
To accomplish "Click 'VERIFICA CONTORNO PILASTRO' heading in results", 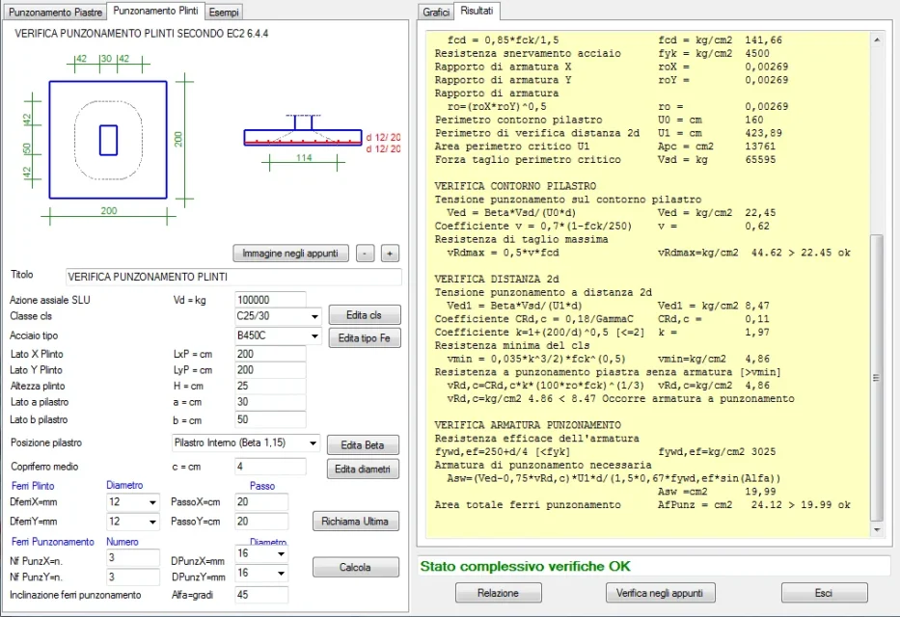I will [515, 186].
